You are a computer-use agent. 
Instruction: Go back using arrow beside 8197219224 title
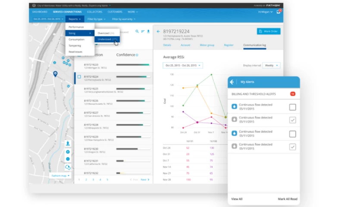158,31
